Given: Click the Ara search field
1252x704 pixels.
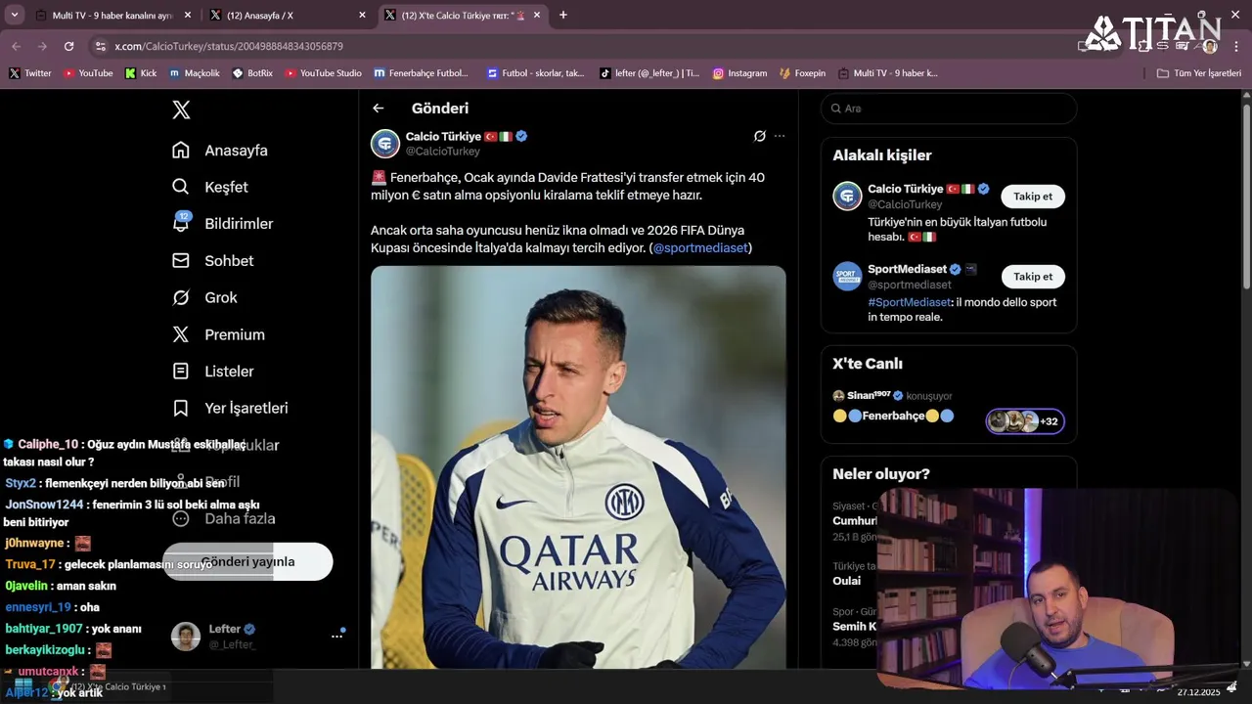Looking at the screenshot, I should click(948, 109).
